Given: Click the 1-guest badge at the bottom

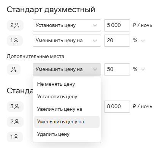Looking at the screenshot, I should click(x=15, y=137).
